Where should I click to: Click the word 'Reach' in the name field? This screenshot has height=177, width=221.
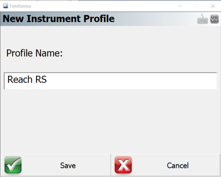pos(20,80)
